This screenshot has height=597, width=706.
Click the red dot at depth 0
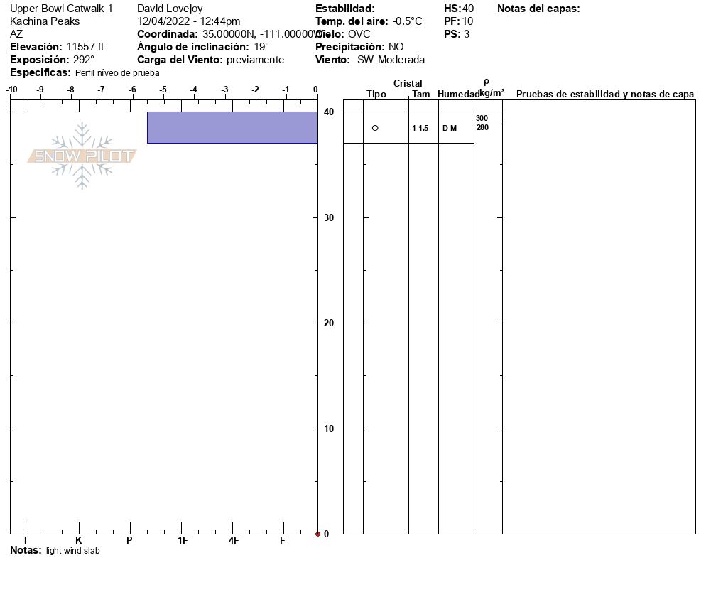point(317,534)
